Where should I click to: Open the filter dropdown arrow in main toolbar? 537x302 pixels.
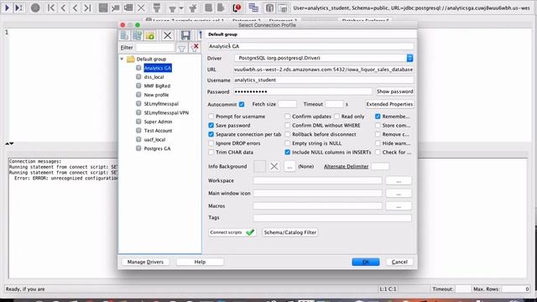(181, 8)
